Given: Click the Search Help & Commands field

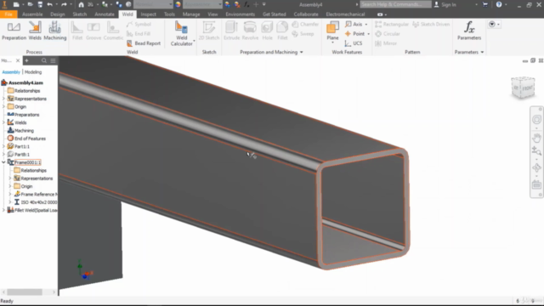Looking at the screenshot, I should point(395,4).
